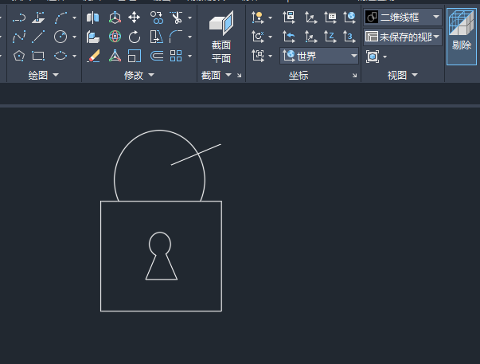This screenshot has height=364, width=480.
Task: Open the Circle tool dropdown arrow
Action: (74, 37)
